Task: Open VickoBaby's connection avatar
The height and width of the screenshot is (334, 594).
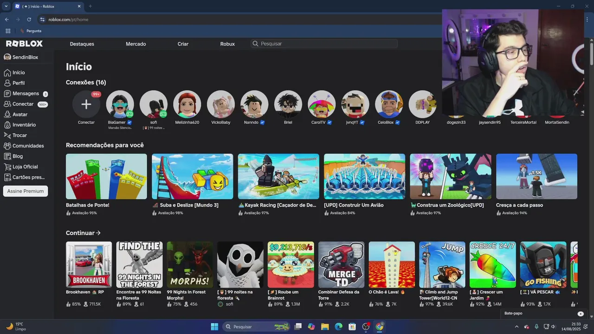Action: pos(221,104)
